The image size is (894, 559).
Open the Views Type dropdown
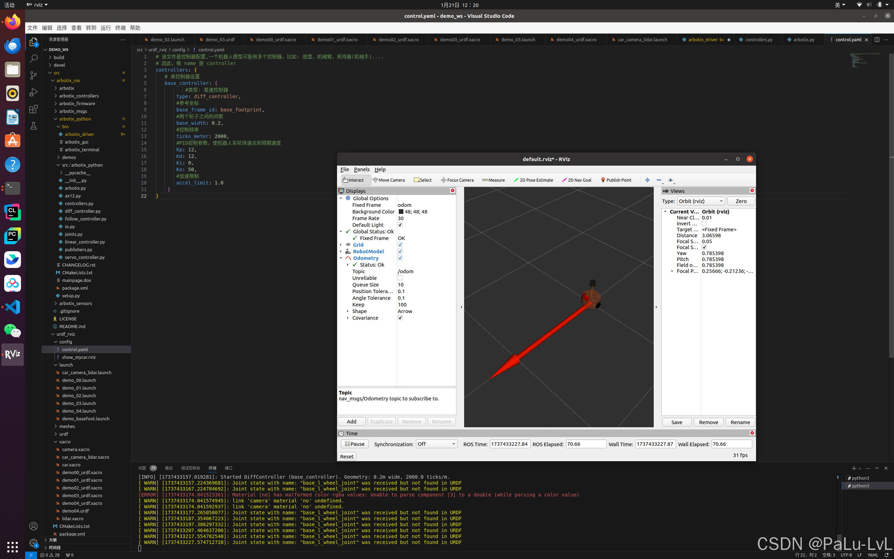pos(701,201)
